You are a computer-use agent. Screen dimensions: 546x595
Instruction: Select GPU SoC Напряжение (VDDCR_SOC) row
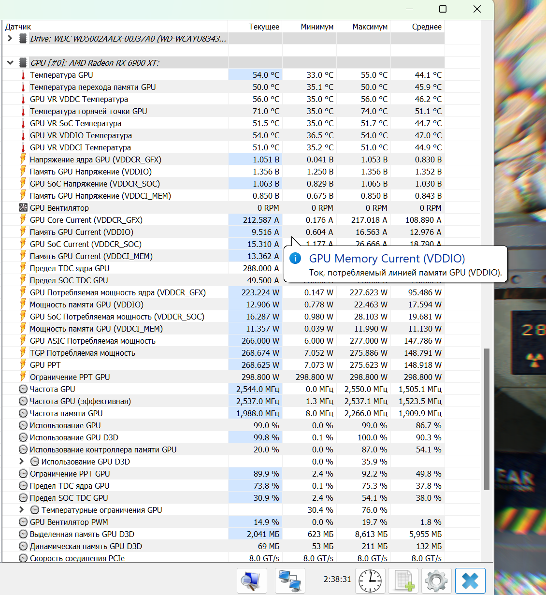tap(223, 184)
